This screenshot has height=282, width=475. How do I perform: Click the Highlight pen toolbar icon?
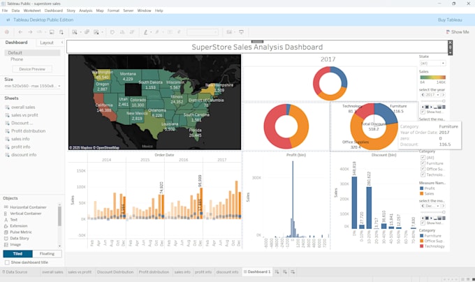pyautogui.click(x=145, y=32)
